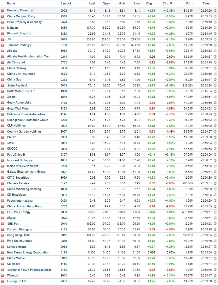Click the High column header
The image size is (218, 285).
pos(122,3)
